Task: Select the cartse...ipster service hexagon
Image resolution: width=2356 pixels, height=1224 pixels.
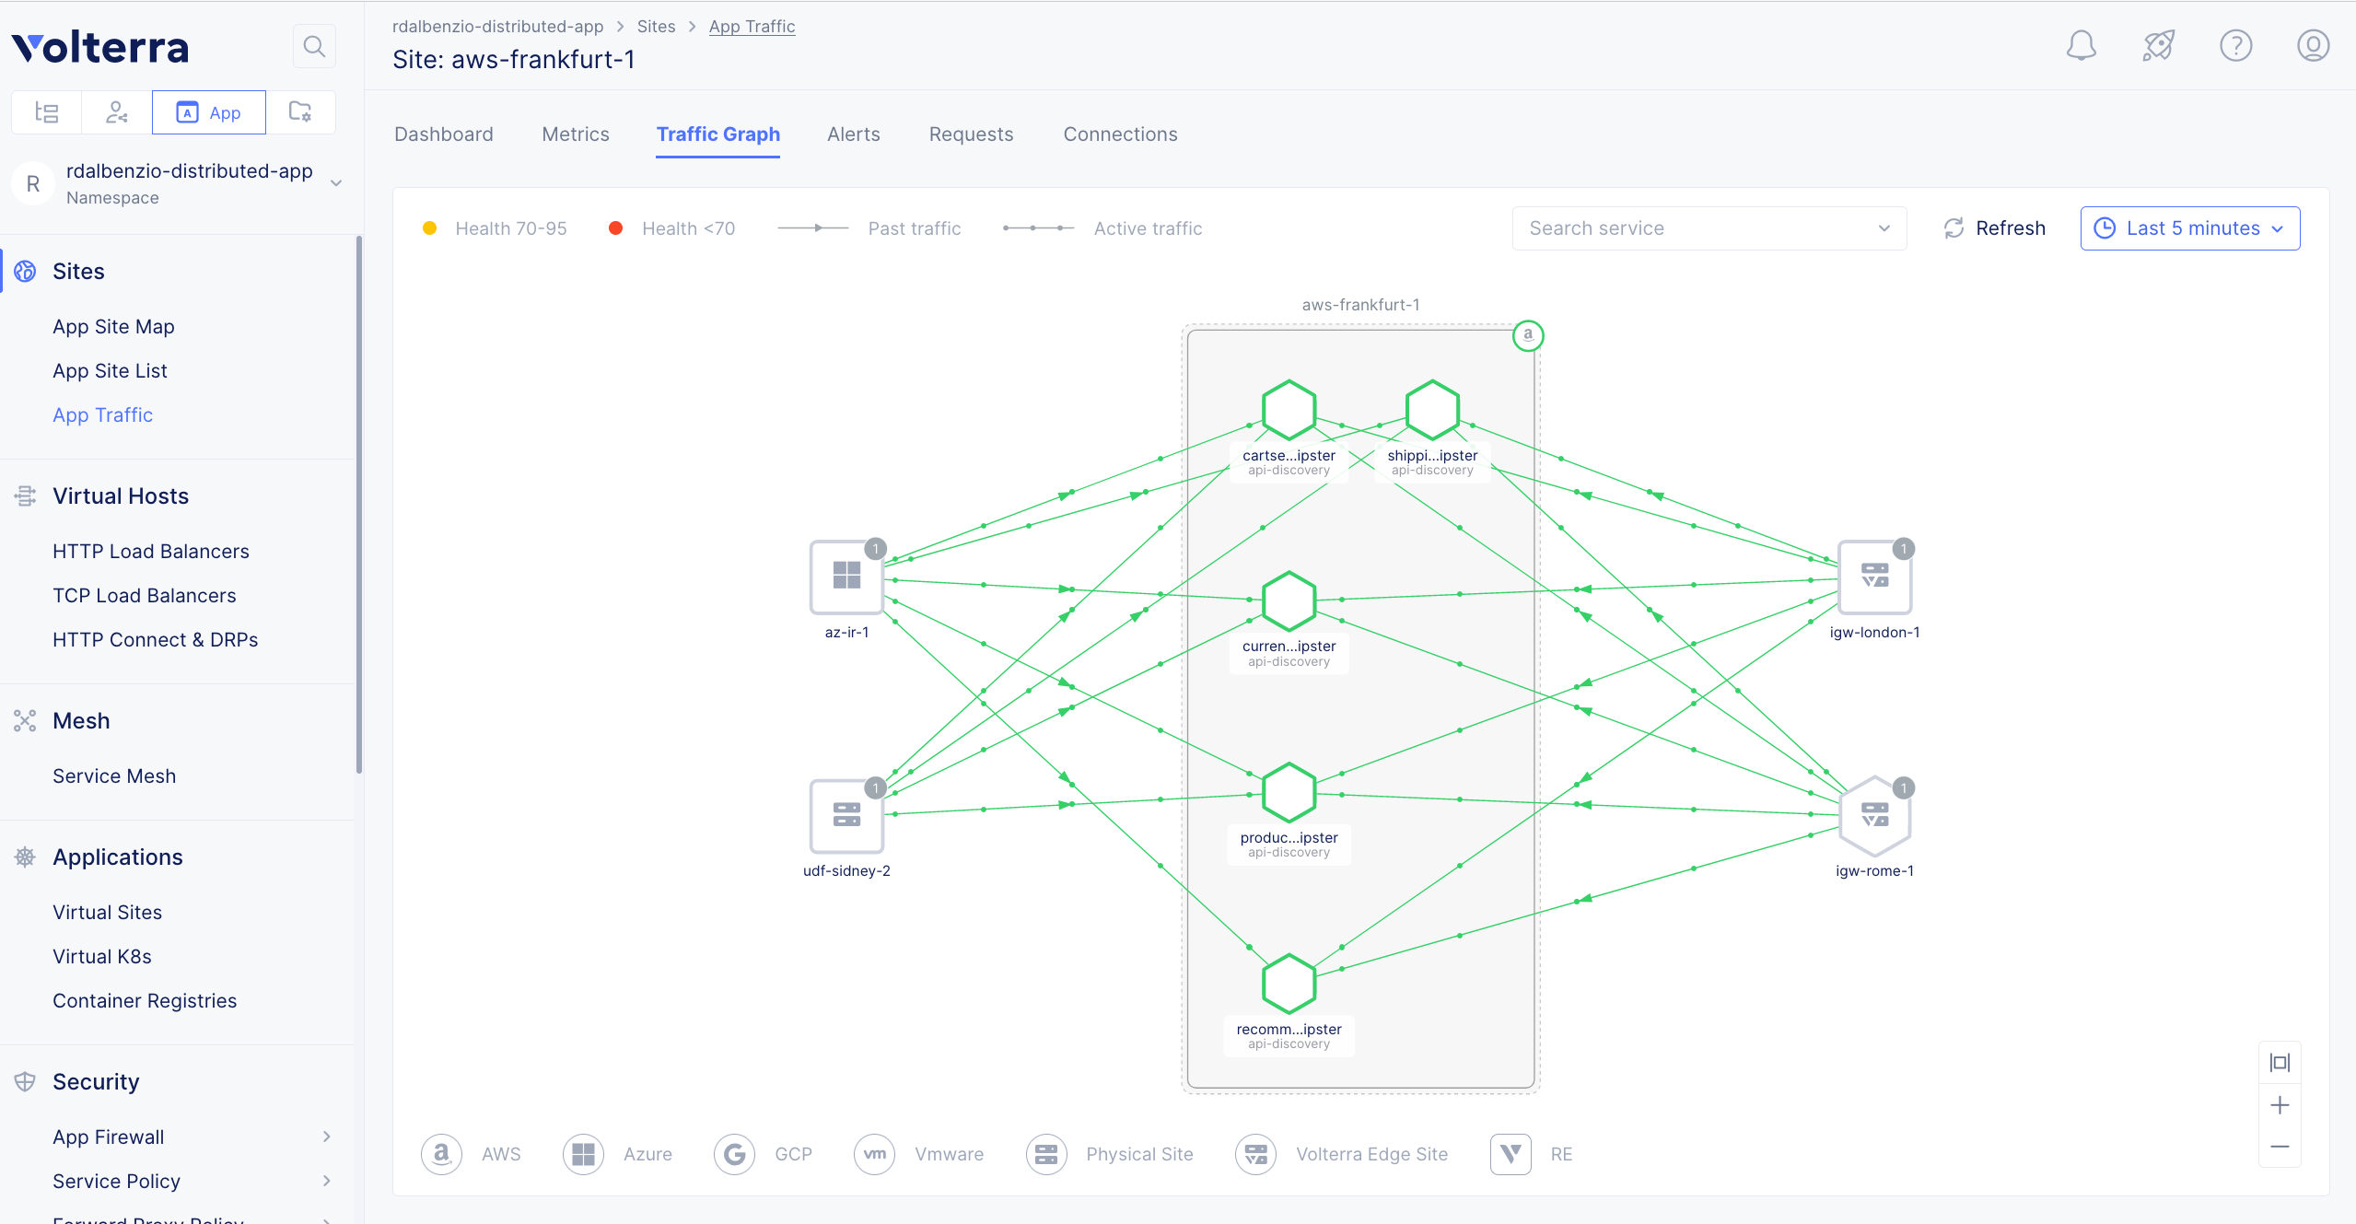Action: (x=1289, y=410)
